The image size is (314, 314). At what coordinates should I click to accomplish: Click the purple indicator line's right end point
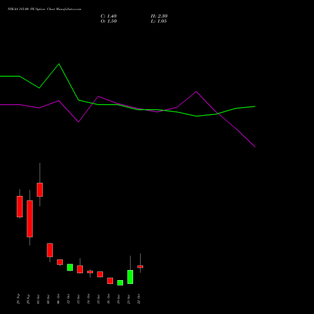(255, 147)
